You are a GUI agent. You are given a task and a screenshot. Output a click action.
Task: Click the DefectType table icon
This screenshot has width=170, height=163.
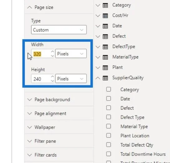tap(105, 47)
